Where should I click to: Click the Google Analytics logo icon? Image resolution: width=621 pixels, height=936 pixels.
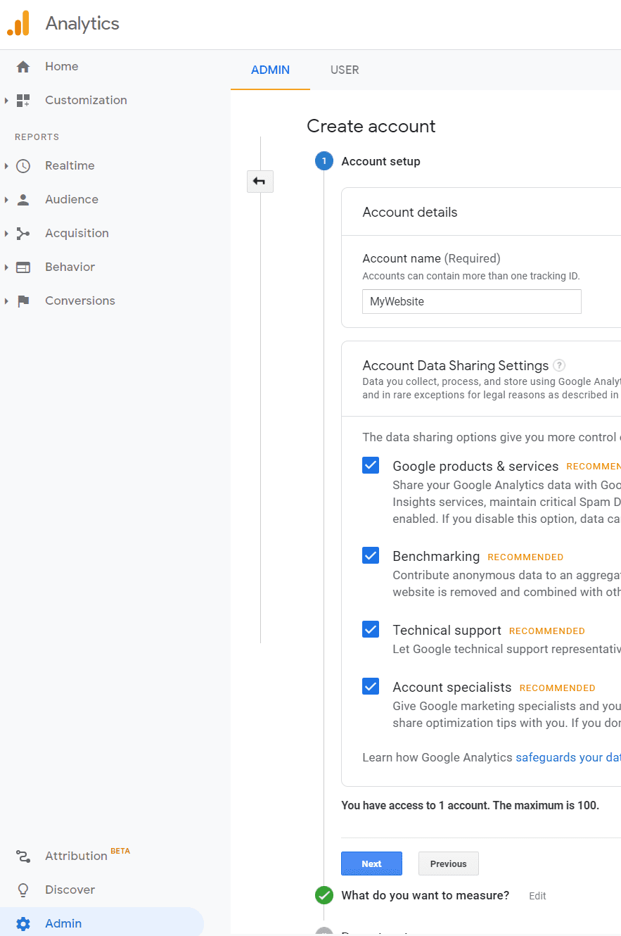19,23
